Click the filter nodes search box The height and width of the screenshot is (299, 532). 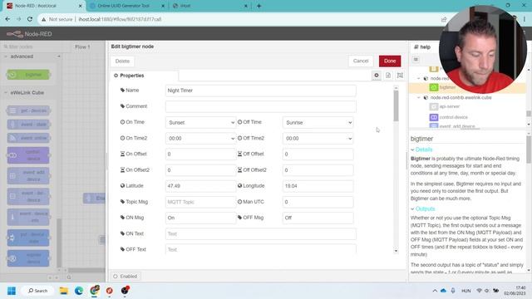(x=32, y=47)
